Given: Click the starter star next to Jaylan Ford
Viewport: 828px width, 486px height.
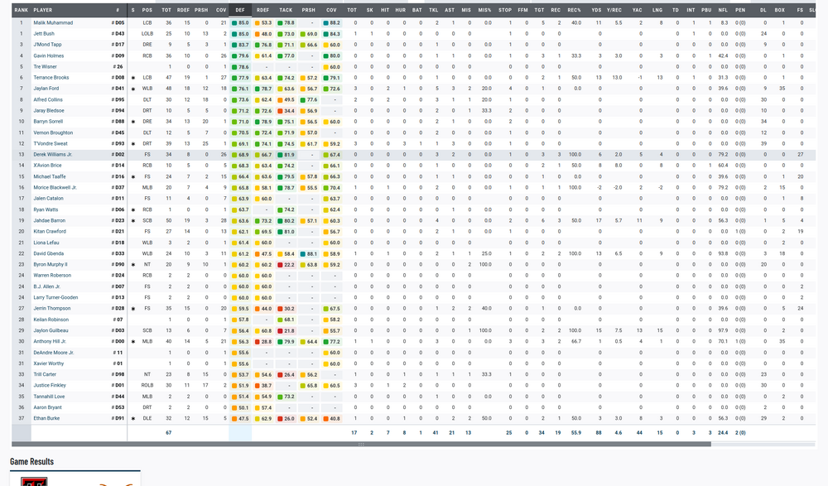Looking at the screenshot, I should pos(133,89).
